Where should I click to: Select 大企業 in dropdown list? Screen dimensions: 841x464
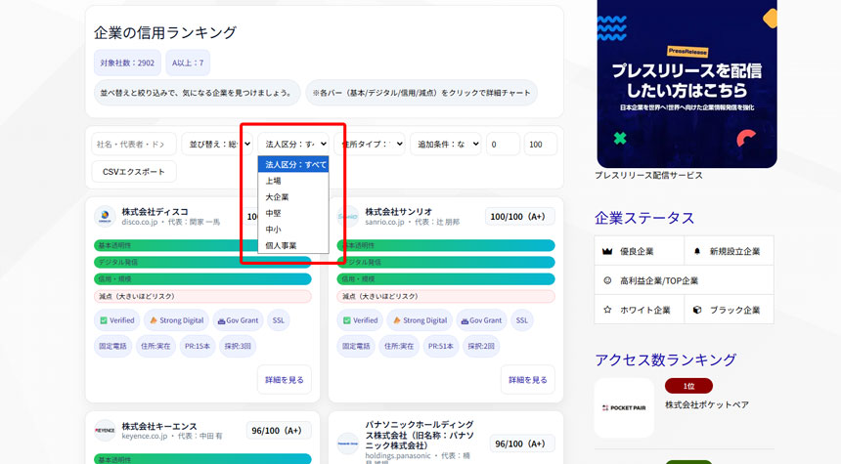tap(293, 196)
